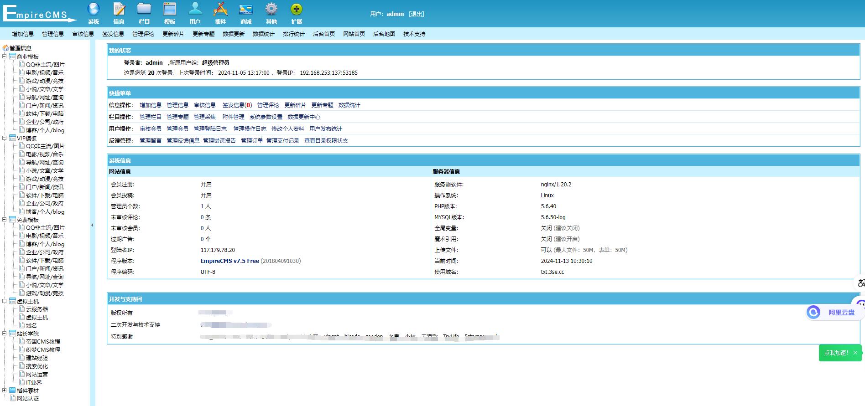
Task: Expand the 插件素材 tree node
Action: pos(5,391)
